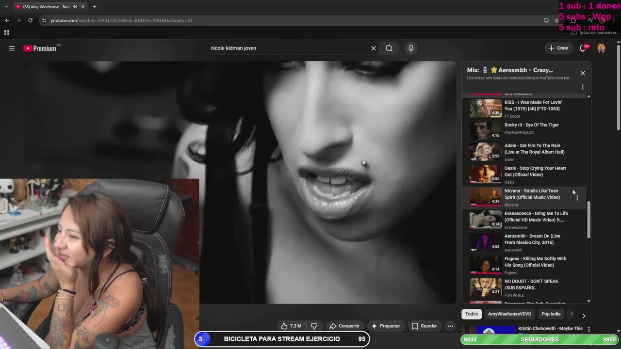This screenshot has height=349, width=621.
Task: Click the page vertical scrollbar
Action: click(618, 87)
